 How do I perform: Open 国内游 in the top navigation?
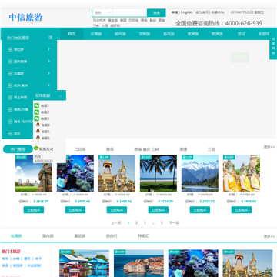[x=120, y=34]
